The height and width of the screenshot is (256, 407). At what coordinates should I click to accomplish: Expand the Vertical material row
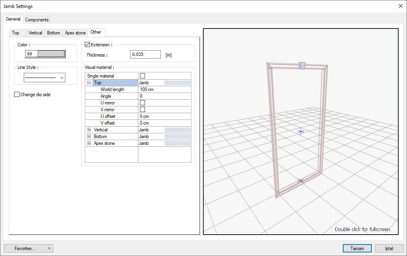[89, 130]
